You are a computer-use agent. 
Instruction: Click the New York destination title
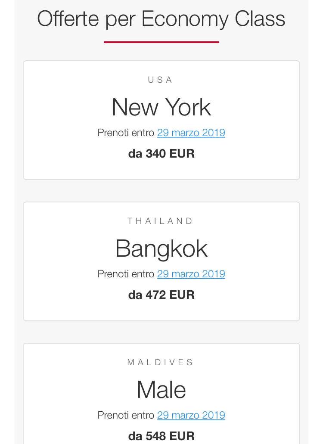(161, 107)
